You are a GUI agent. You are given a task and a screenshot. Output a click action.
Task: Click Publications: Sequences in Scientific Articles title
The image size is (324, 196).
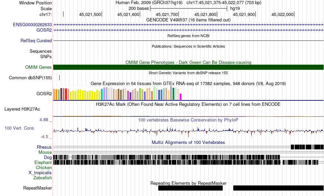[189, 46]
